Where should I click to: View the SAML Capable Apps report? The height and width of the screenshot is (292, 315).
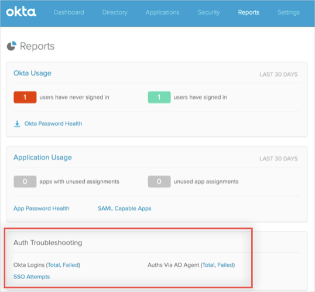click(125, 208)
